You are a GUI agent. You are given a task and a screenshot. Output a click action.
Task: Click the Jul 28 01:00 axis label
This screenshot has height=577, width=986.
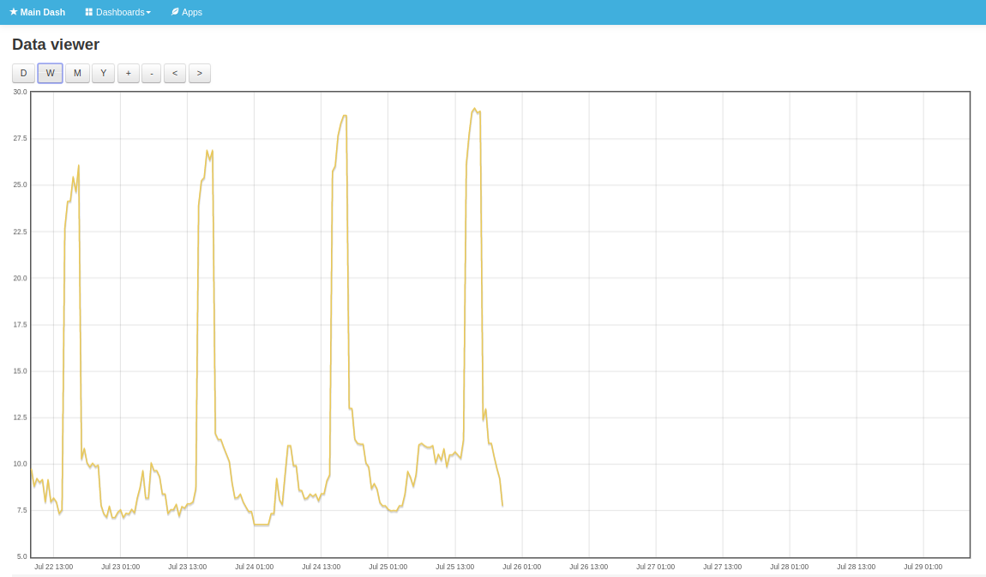(789, 567)
